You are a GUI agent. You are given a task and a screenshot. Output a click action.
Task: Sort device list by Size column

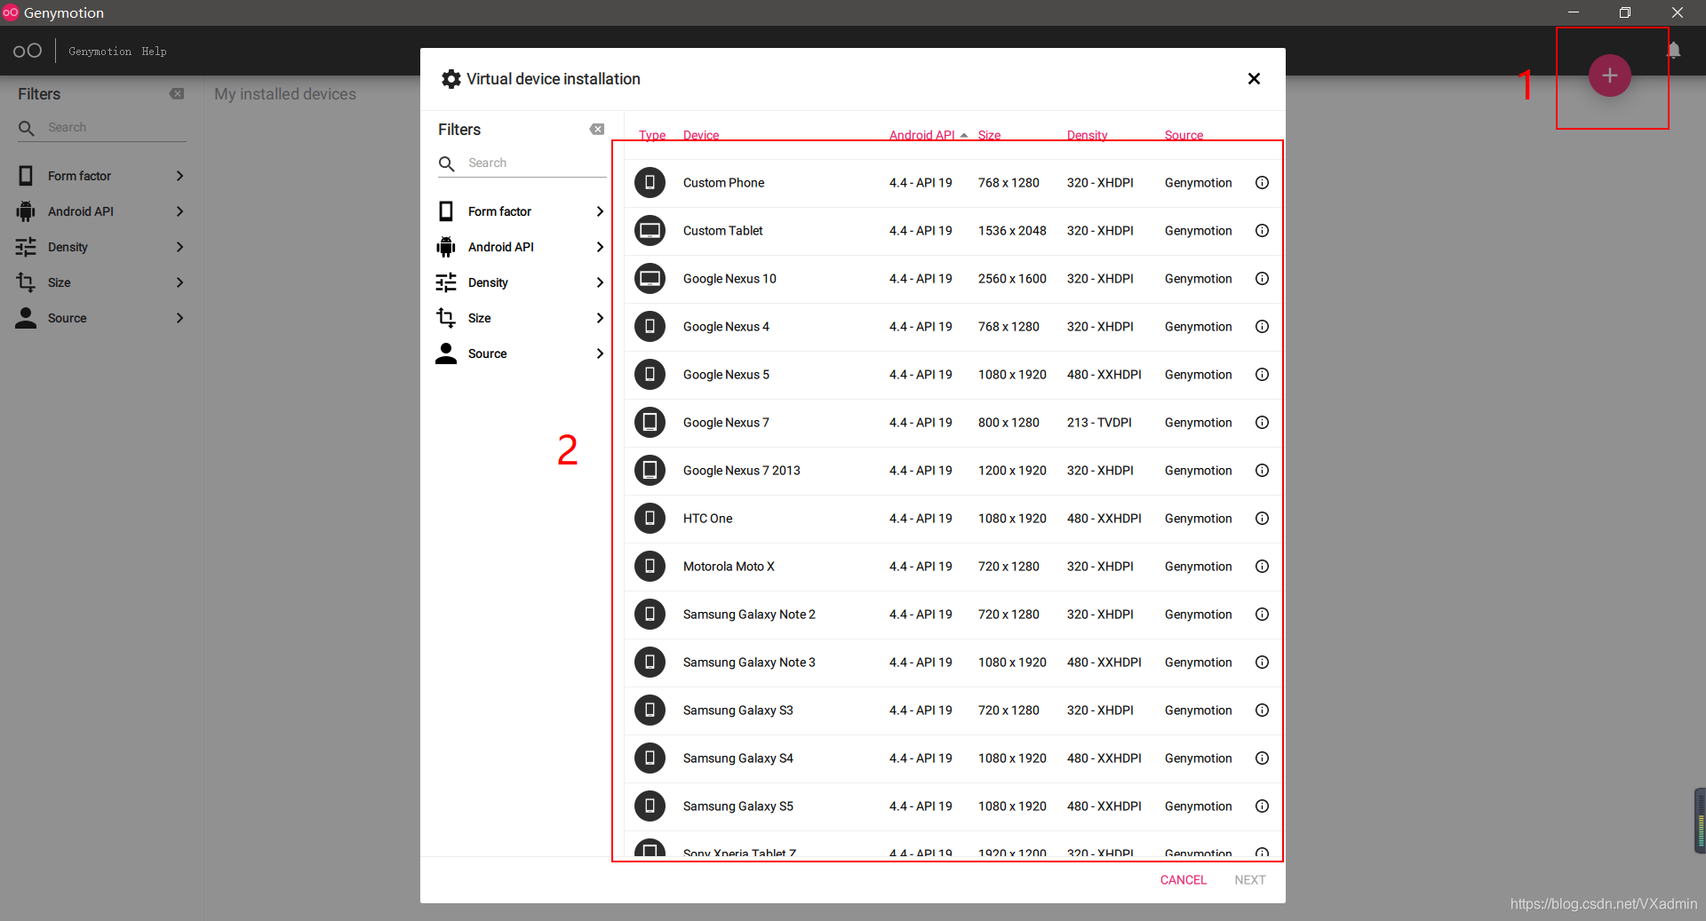point(989,135)
